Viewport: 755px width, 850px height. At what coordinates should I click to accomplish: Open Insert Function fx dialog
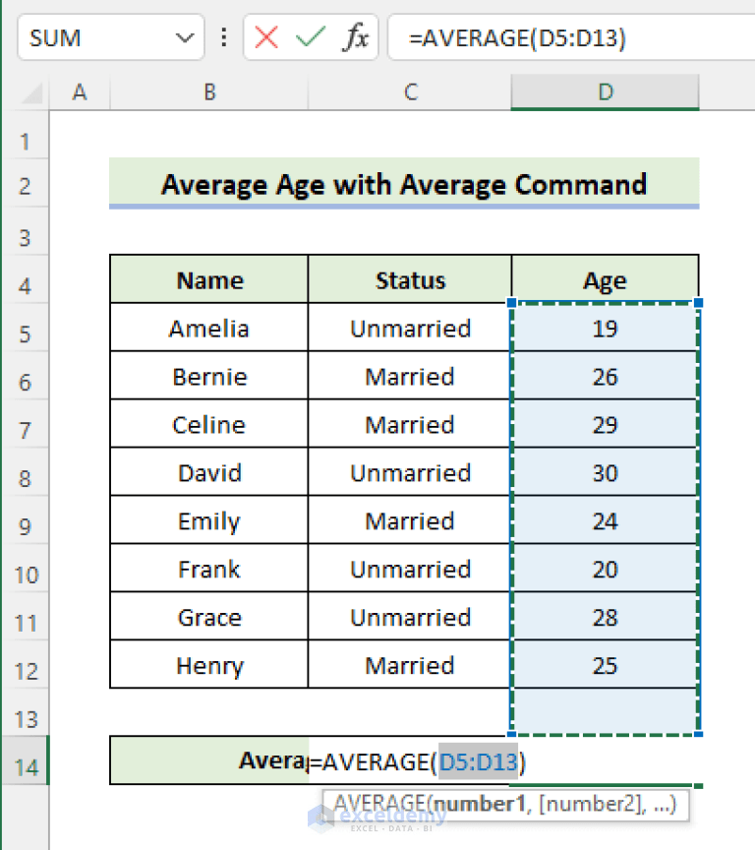[x=356, y=38]
